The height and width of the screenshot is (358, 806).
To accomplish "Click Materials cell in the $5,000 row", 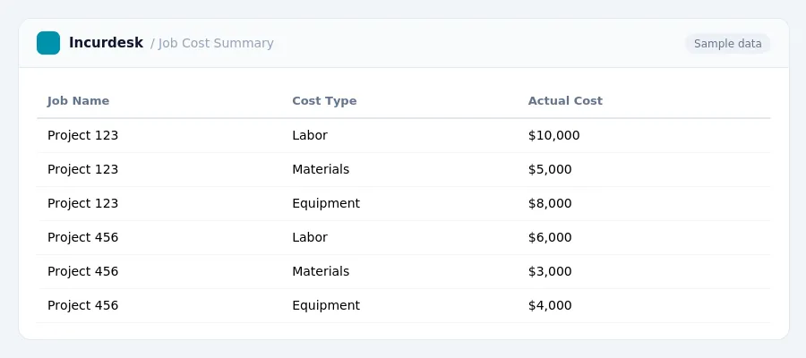I will pyautogui.click(x=321, y=169).
